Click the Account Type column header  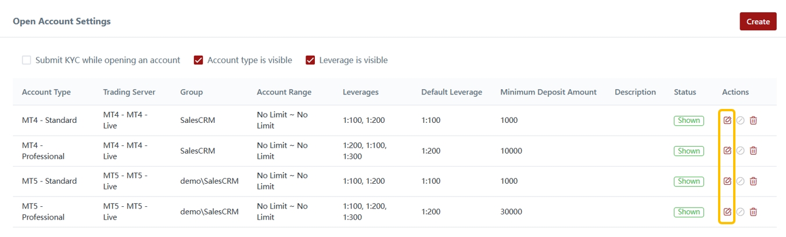46,92
